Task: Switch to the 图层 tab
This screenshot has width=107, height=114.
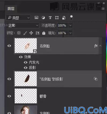Action: [x=11, y=9]
